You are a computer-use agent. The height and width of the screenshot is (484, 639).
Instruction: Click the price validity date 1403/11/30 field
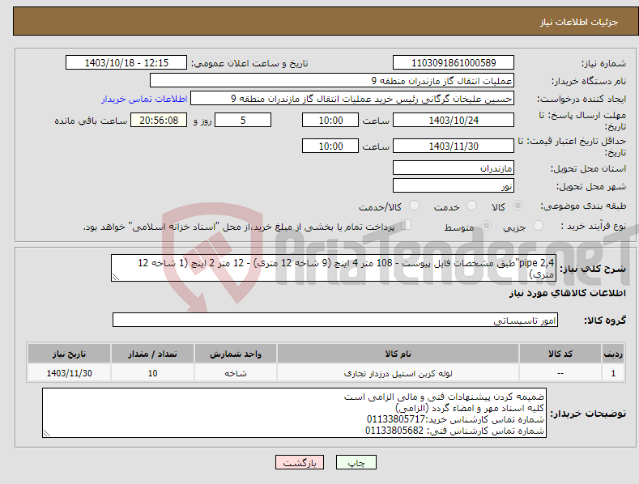point(454,146)
